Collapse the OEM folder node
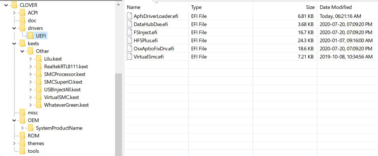This screenshot has width=378, height=156. click(x=14, y=120)
